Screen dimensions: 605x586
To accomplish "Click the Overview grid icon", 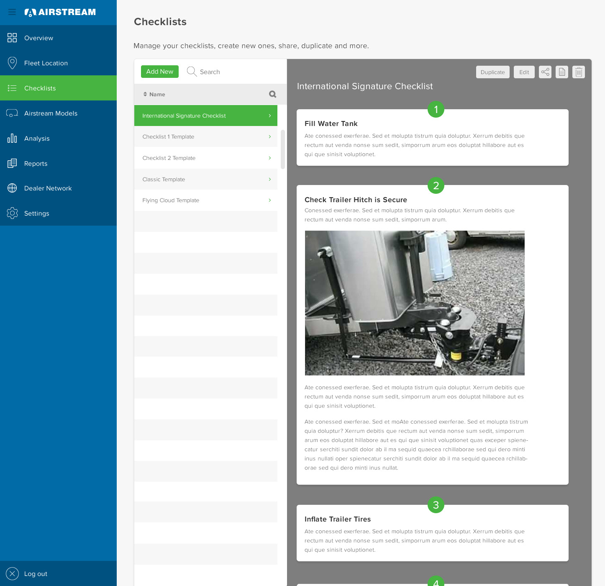I will coord(12,38).
